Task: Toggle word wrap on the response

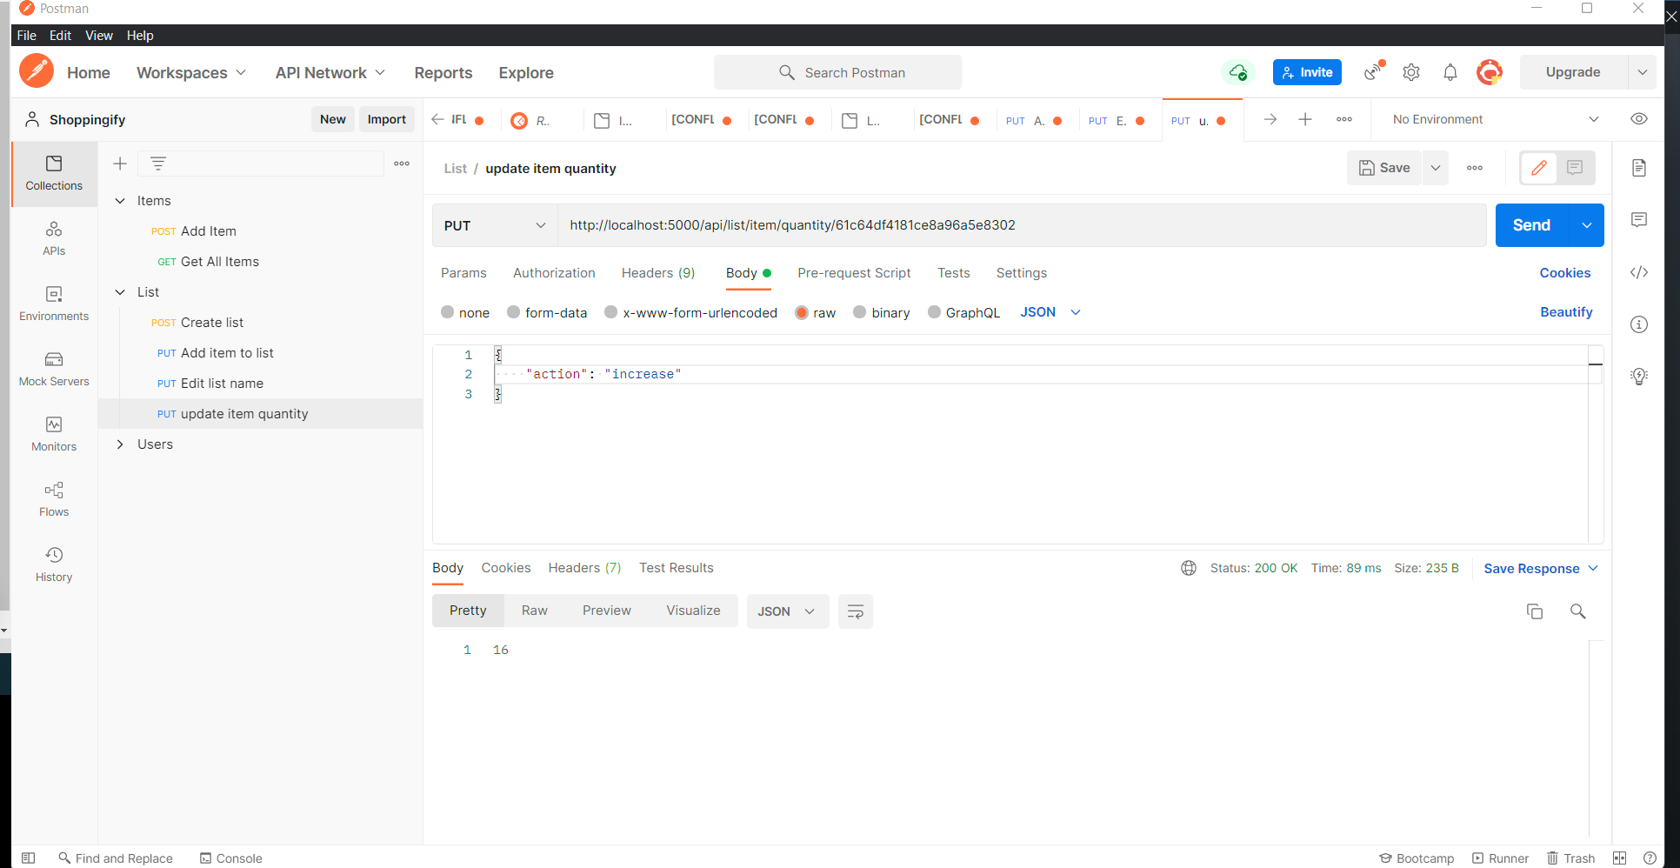Action: click(x=856, y=611)
